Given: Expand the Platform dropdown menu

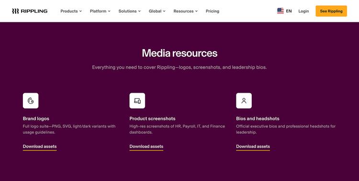Looking at the screenshot, I should [x=100, y=11].
